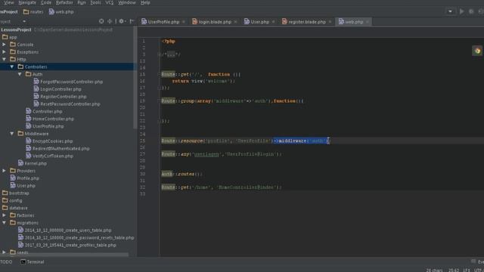The height and width of the screenshot is (272, 484).
Task: Click the Run play button
Action: [462, 11]
